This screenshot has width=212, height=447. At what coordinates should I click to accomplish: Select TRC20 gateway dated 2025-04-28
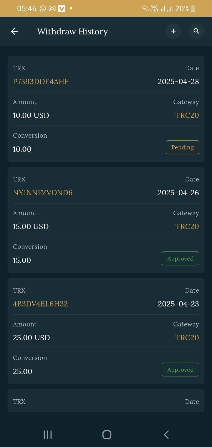tap(187, 115)
